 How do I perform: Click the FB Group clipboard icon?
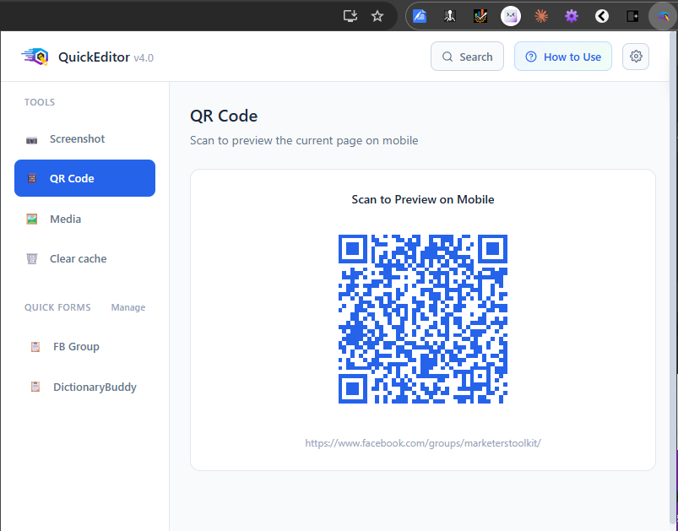[35, 347]
